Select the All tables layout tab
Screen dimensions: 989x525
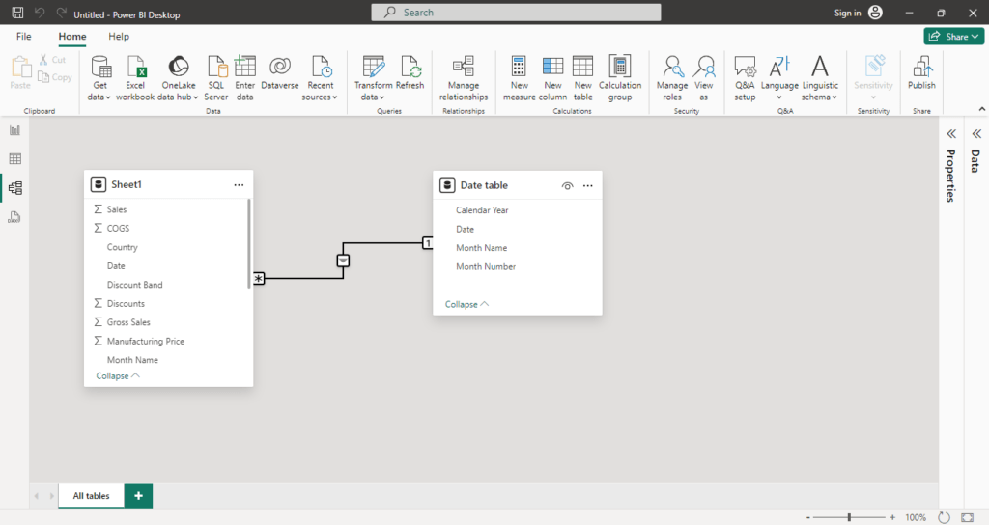(91, 496)
